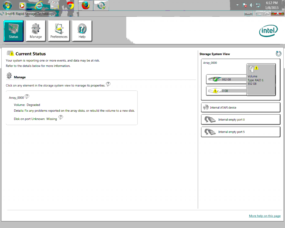The width and height of the screenshot is (285, 228).
Task: Minimize the Intel Rapid Storage window
Action: [260, 13]
